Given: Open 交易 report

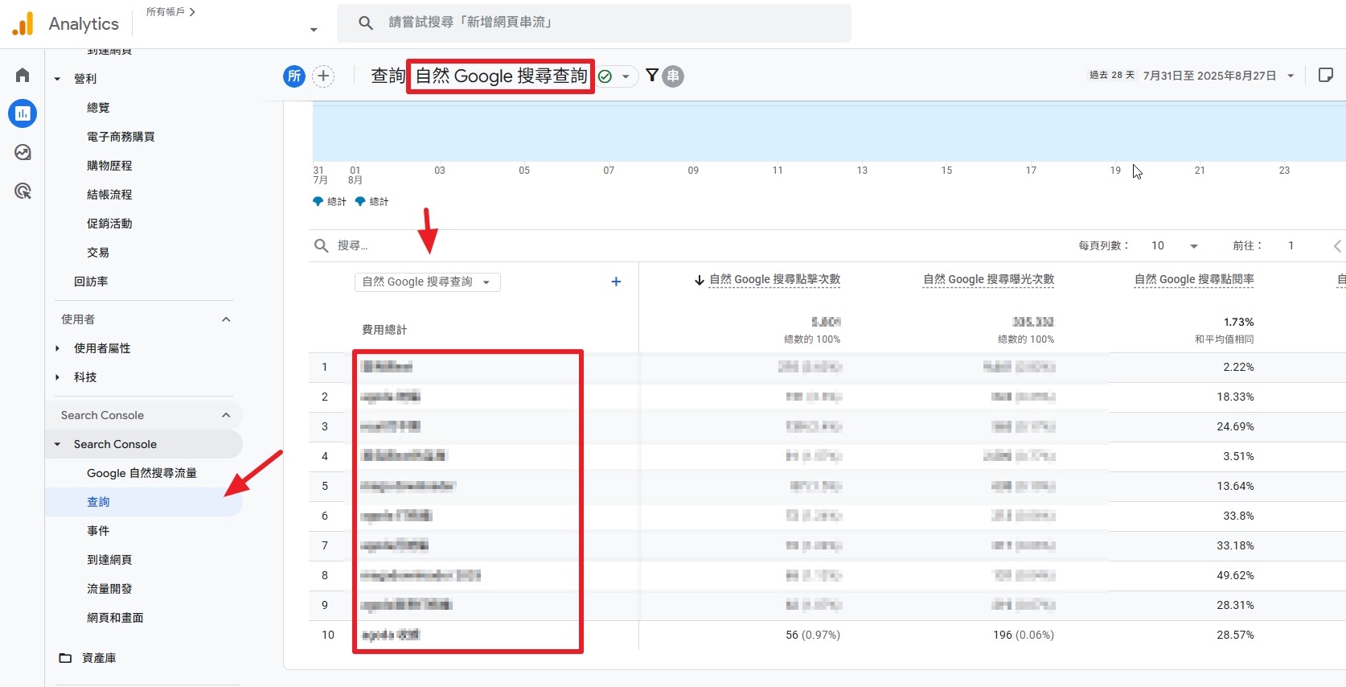Looking at the screenshot, I should point(98,253).
